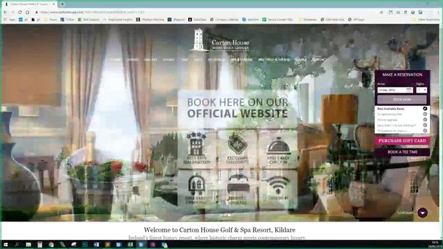
Task: Click the Best Rate Guaranteed hotel icon
Action: [196, 144]
